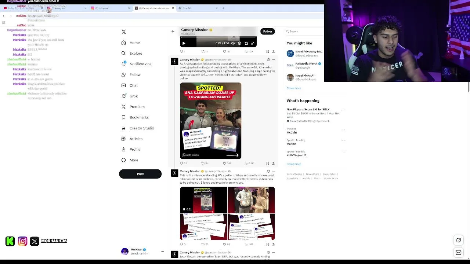This screenshot has height=264, width=470.
Task: Open Grok from the sidebar
Action: pyautogui.click(x=130, y=96)
